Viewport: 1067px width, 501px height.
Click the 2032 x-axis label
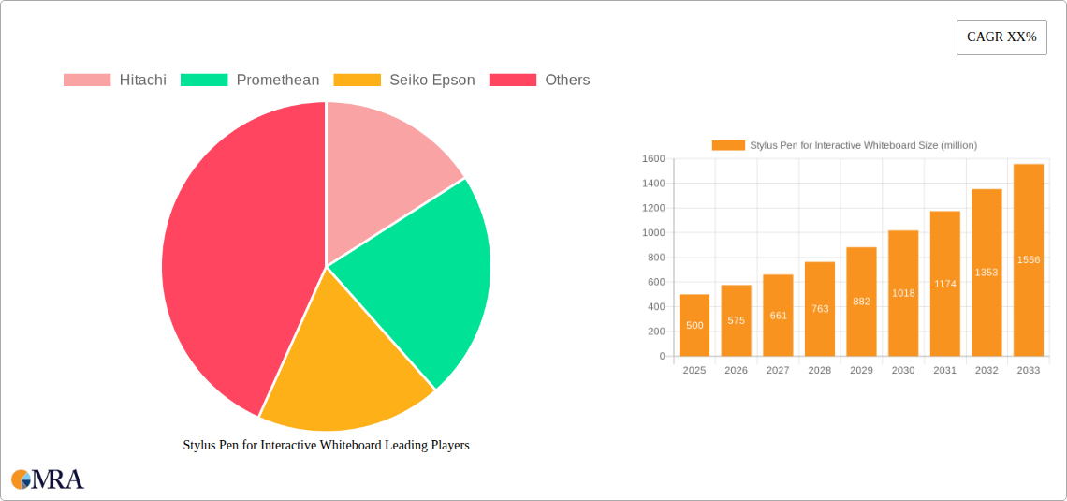click(987, 370)
